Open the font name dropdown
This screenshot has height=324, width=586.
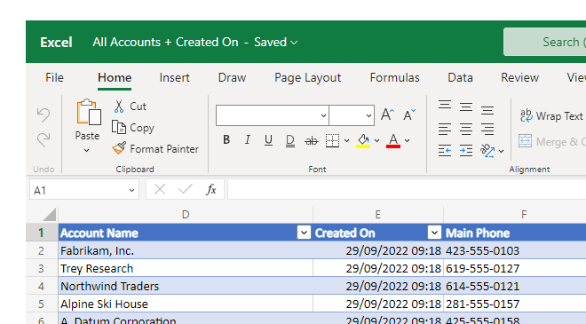(x=323, y=115)
